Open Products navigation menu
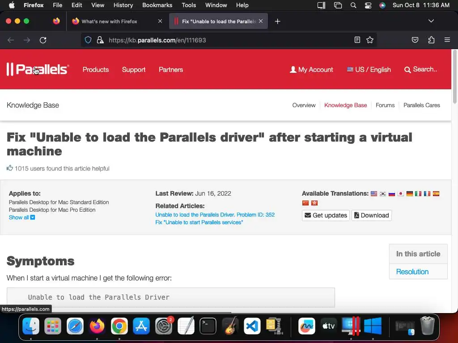The height and width of the screenshot is (343, 458). tap(96, 69)
